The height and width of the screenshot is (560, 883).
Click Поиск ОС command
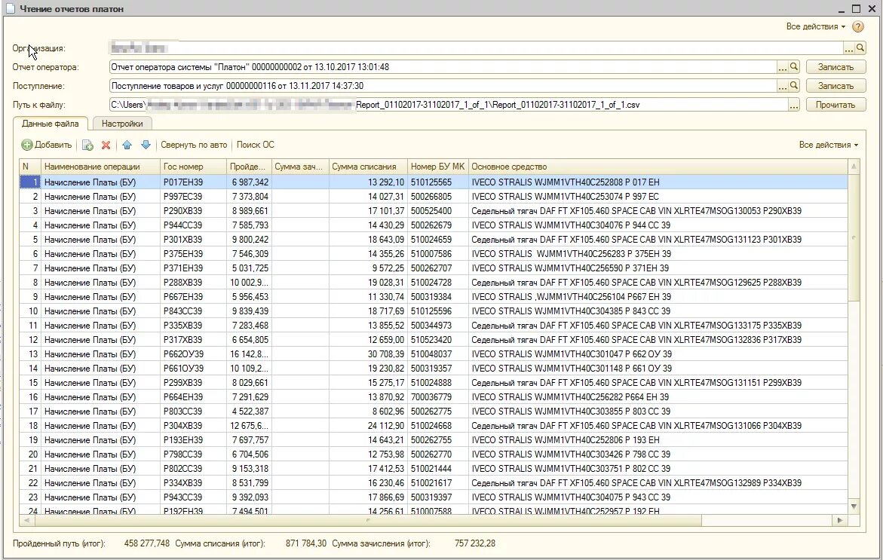click(255, 145)
